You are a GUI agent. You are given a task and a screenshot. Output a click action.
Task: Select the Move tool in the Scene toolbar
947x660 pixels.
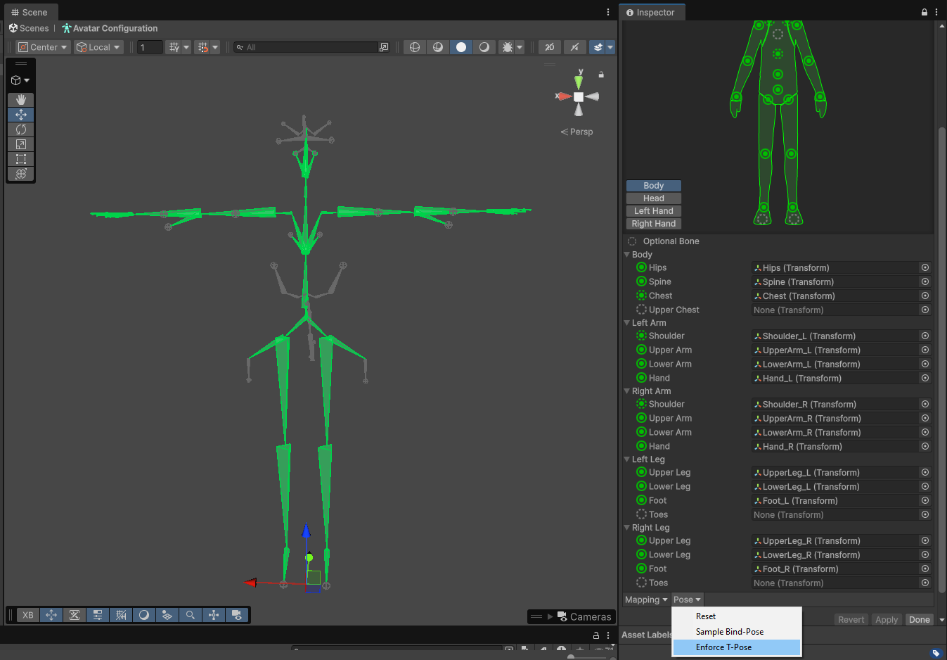point(20,114)
